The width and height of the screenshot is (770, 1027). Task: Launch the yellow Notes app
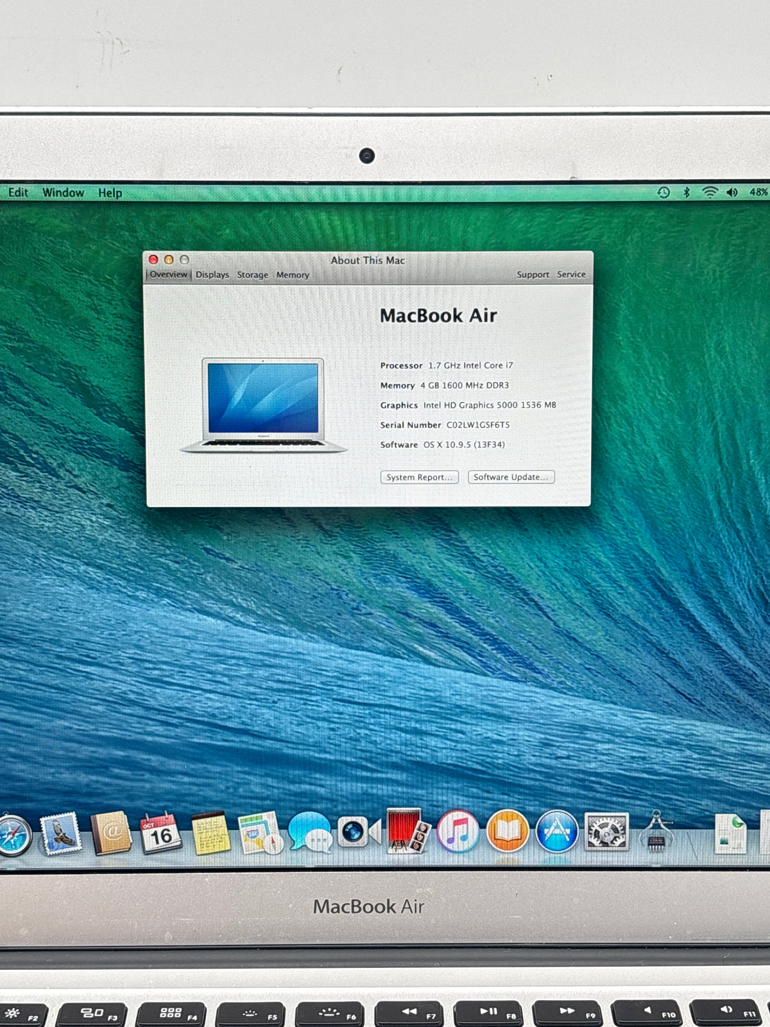coord(210,833)
